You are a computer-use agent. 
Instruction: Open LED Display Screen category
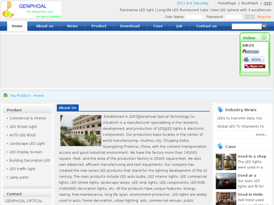[x=26, y=152]
